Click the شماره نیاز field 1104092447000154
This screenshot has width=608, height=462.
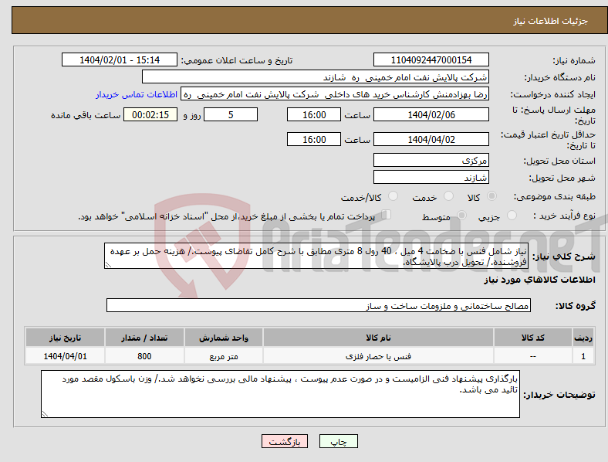click(x=431, y=59)
